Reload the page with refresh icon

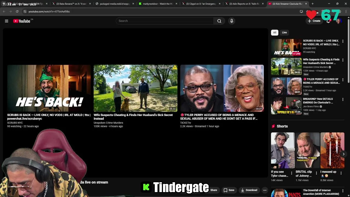(x=17, y=11)
